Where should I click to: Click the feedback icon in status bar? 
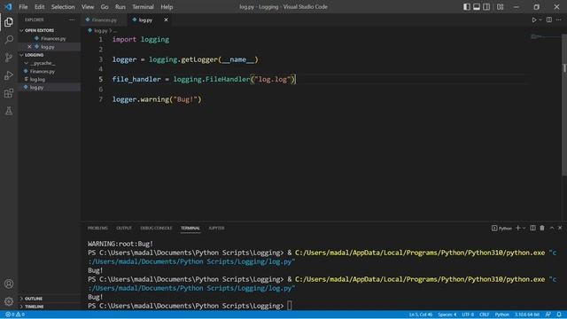coord(548,315)
